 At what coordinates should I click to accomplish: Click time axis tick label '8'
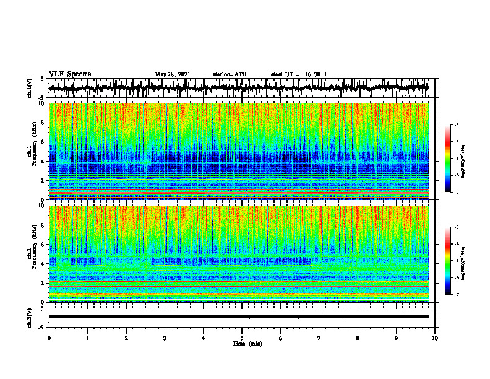point(358,338)
